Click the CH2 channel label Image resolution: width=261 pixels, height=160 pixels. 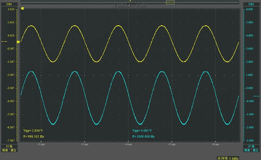click(251, 4)
